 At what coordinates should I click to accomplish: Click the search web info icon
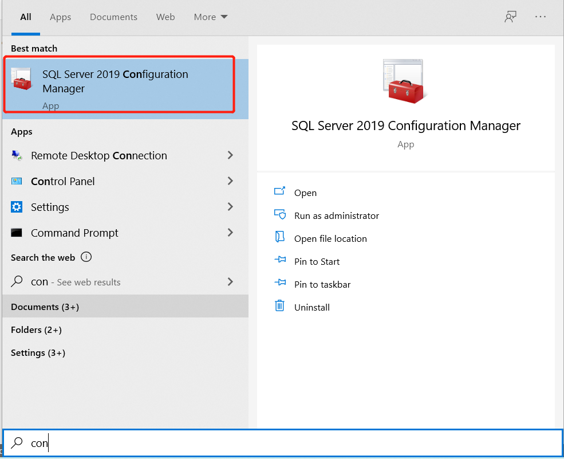[x=86, y=257]
